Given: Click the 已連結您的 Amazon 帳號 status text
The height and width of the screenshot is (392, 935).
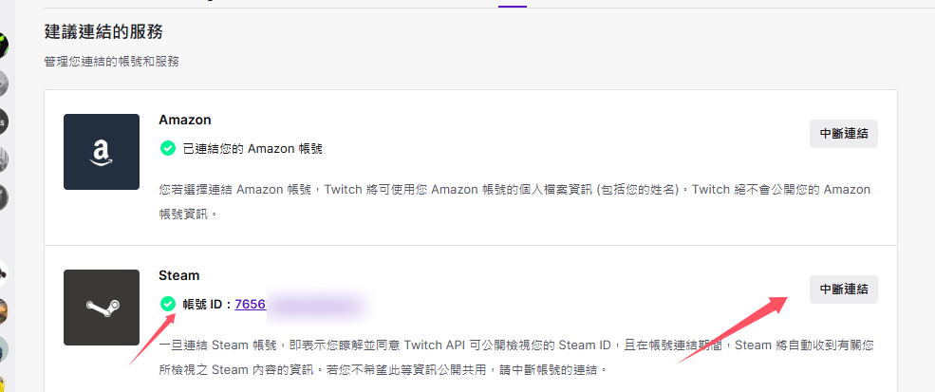Looking at the screenshot, I should coord(252,149).
